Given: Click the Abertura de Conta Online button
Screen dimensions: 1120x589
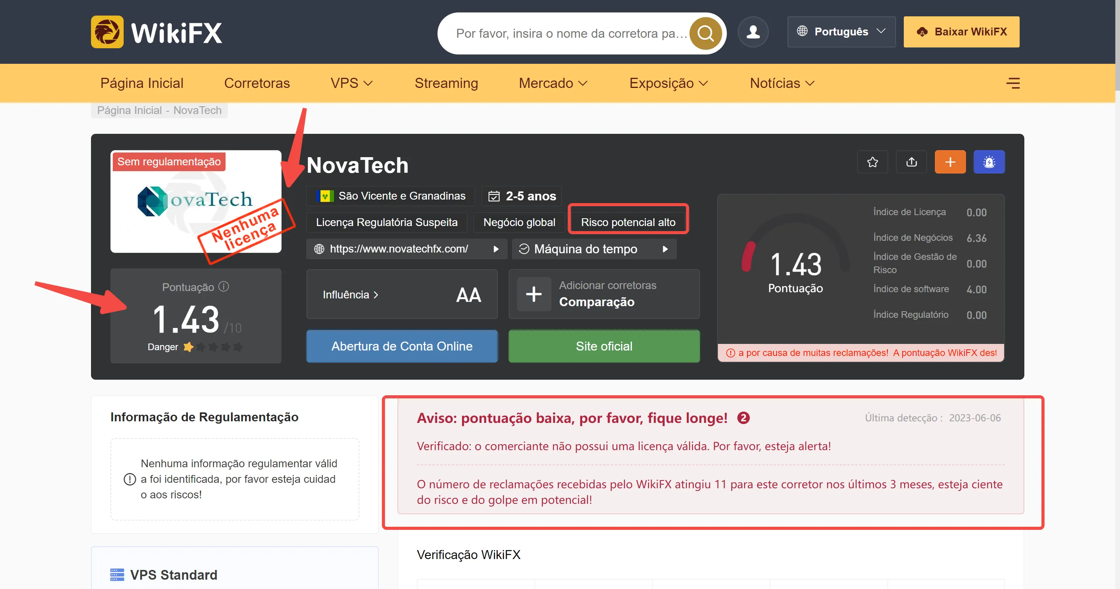Looking at the screenshot, I should click(402, 346).
